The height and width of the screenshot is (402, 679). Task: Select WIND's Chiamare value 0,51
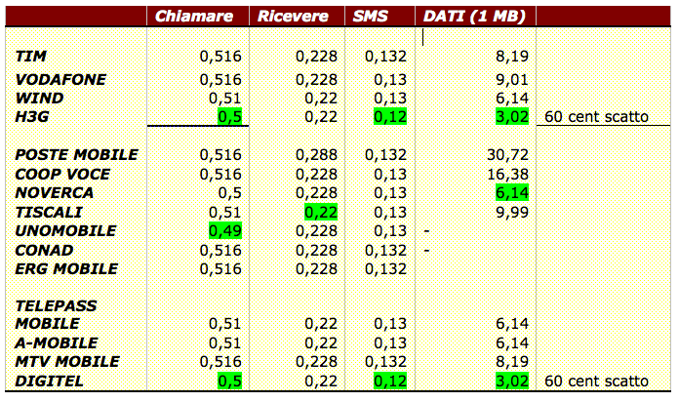(224, 99)
